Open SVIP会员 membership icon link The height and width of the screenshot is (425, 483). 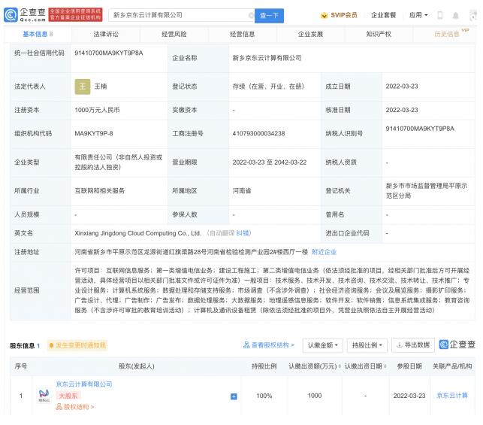[339, 15]
